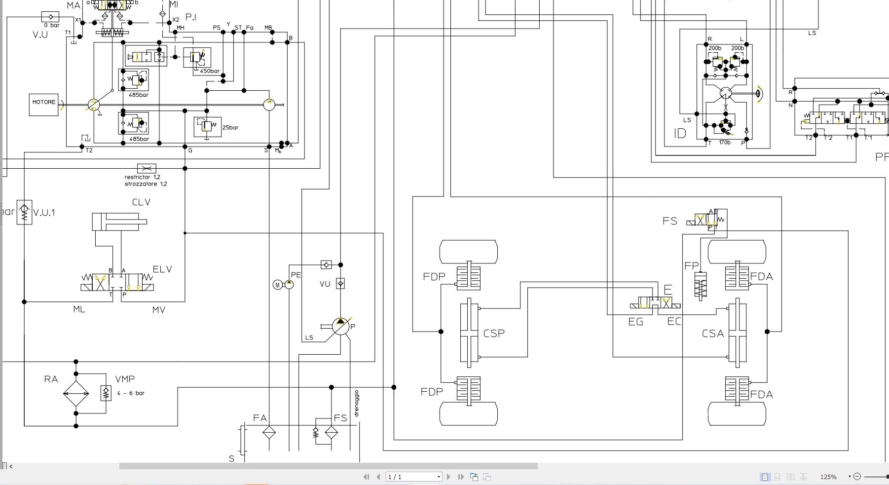
Task: Click the '4 - 6 bar' label
Action: (131, 393)
